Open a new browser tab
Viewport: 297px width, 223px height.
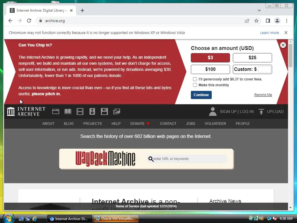pyautogui.click(x=82, y=10)
